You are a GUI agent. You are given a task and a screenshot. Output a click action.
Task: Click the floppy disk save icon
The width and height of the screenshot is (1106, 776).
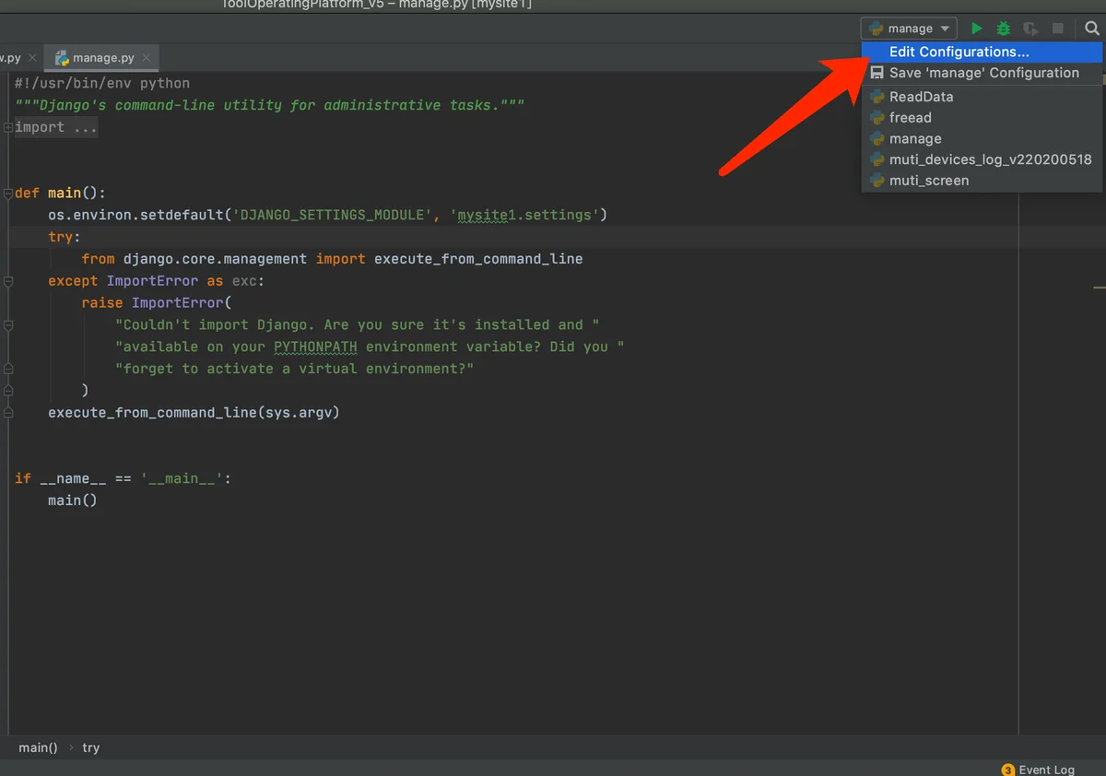877,73
